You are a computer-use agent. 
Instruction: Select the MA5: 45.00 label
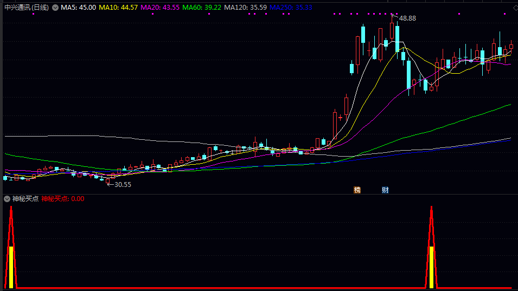click(x=78, y=8)
